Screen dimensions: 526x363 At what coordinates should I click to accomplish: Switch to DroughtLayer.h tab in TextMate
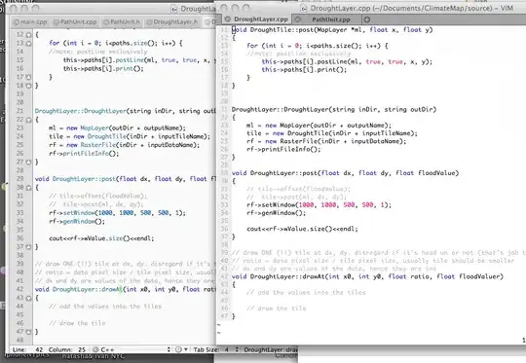[172, 22]
